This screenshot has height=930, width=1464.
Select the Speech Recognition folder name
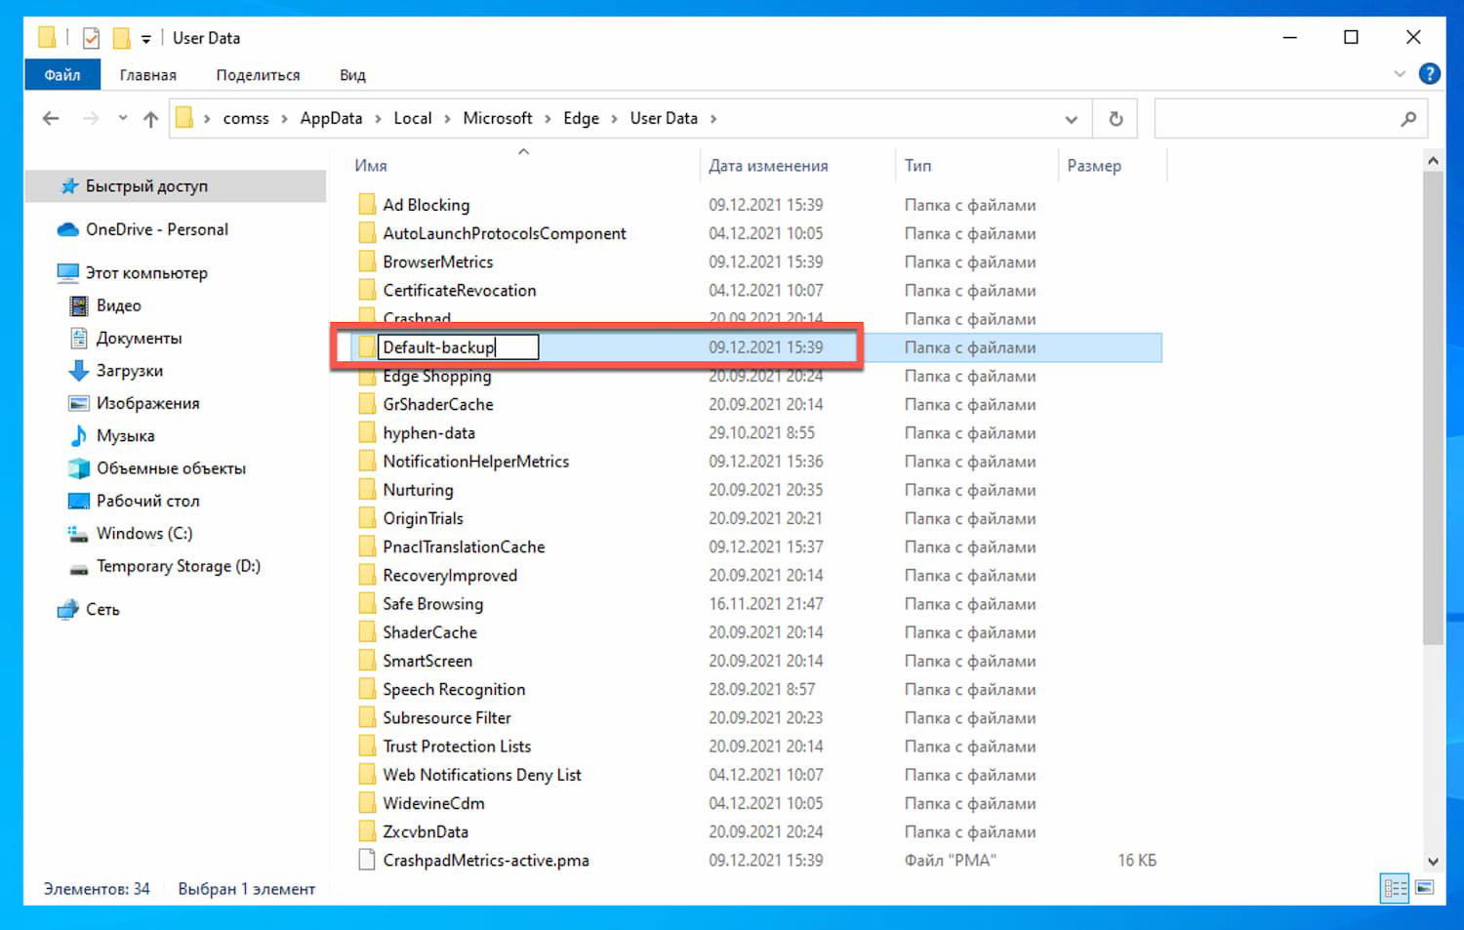(x=454, y=689)
